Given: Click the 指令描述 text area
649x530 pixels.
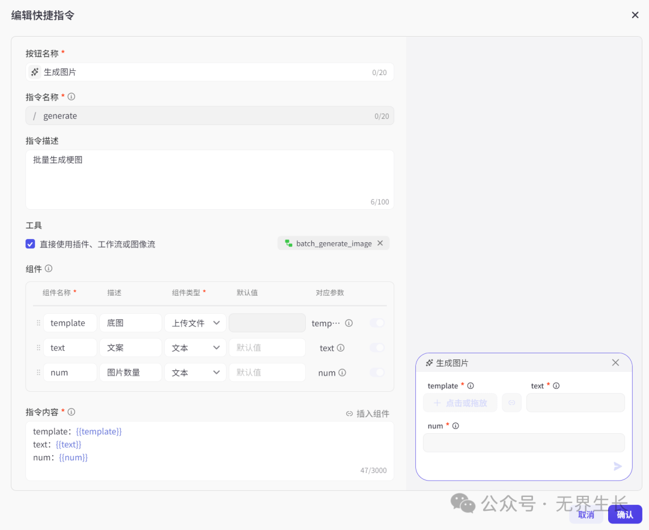Looking at the screenshot, I should click(x=209, y=179).
